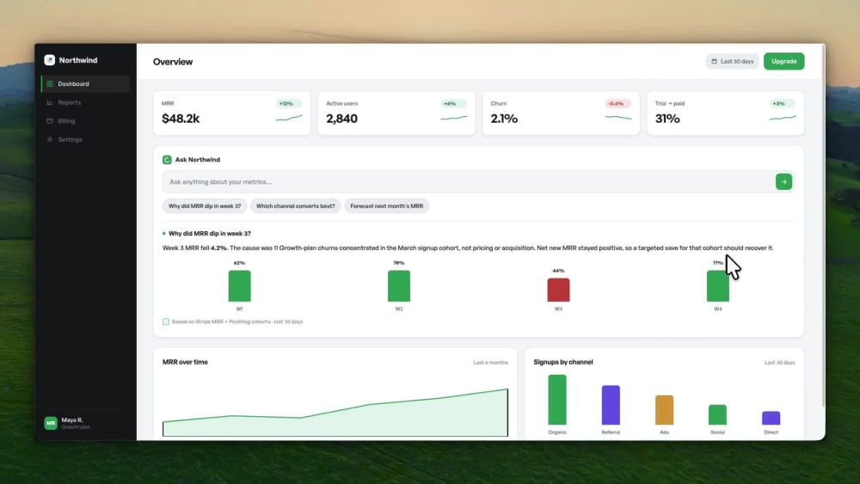This screenshot has height=484, width=860.
Task: Click the red W3 bar
Action: point(558,290)
